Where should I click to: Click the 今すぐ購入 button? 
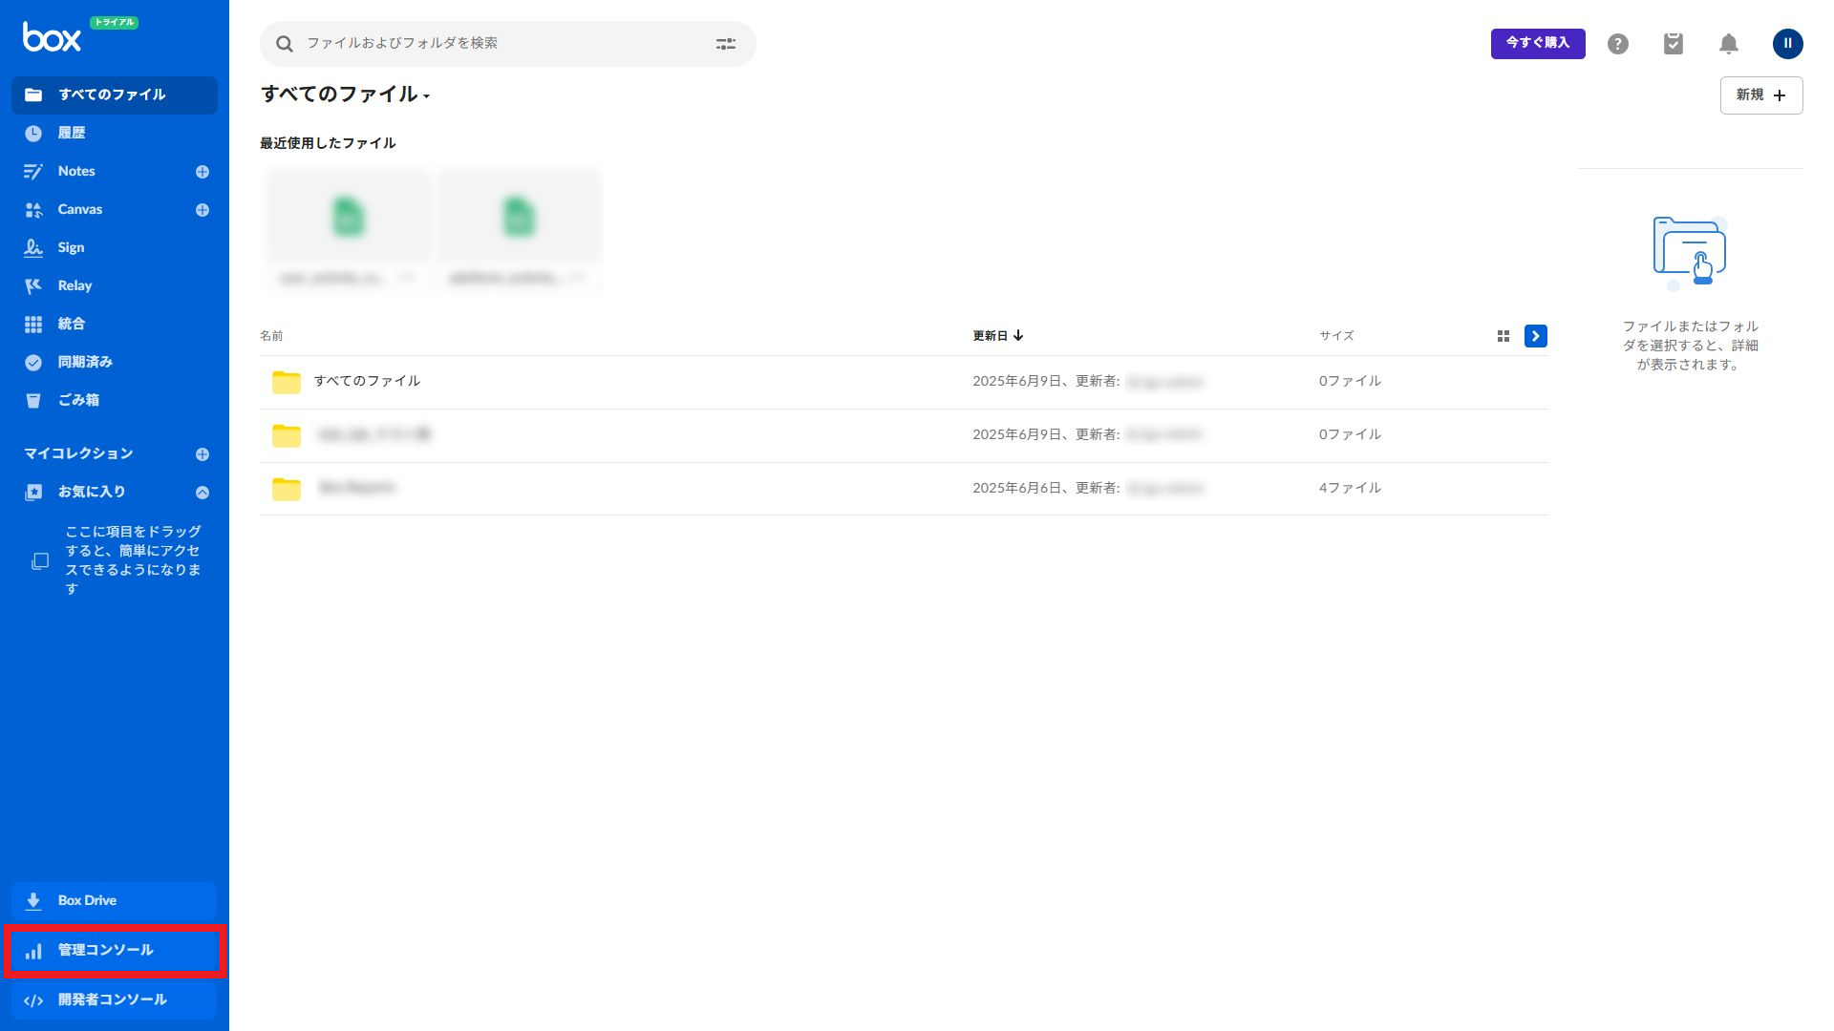coord(1537,43)
